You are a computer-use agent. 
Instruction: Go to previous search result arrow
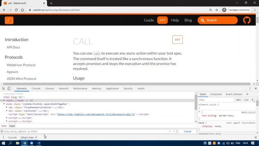pos(170,131)
